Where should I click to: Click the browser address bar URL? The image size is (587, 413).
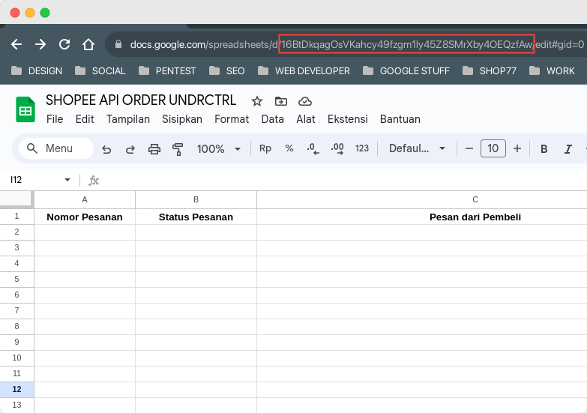pos(357,44)
